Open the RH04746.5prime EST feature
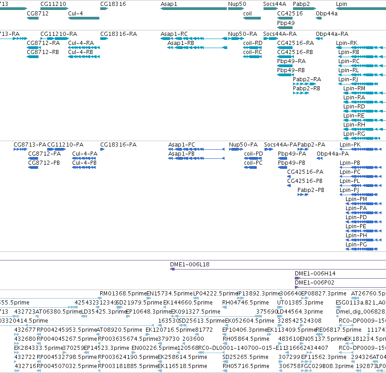Image resolution: width=386 pixels, height=373 pixels. [225, 307]
